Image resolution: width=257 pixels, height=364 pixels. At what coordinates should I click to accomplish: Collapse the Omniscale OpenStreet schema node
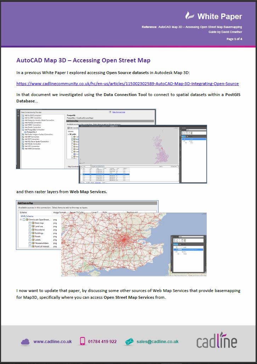tap(21, 220)
